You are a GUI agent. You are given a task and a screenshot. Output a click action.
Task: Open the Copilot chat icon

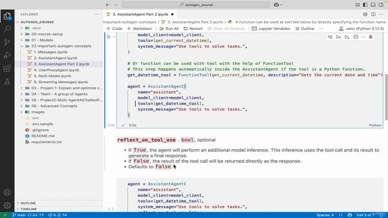276,5
